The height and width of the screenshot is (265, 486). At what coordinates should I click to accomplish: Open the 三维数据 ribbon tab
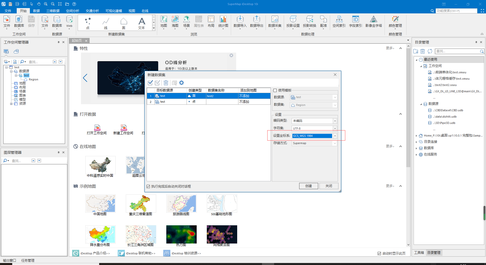pyautogui.click(x=53, y=11)
